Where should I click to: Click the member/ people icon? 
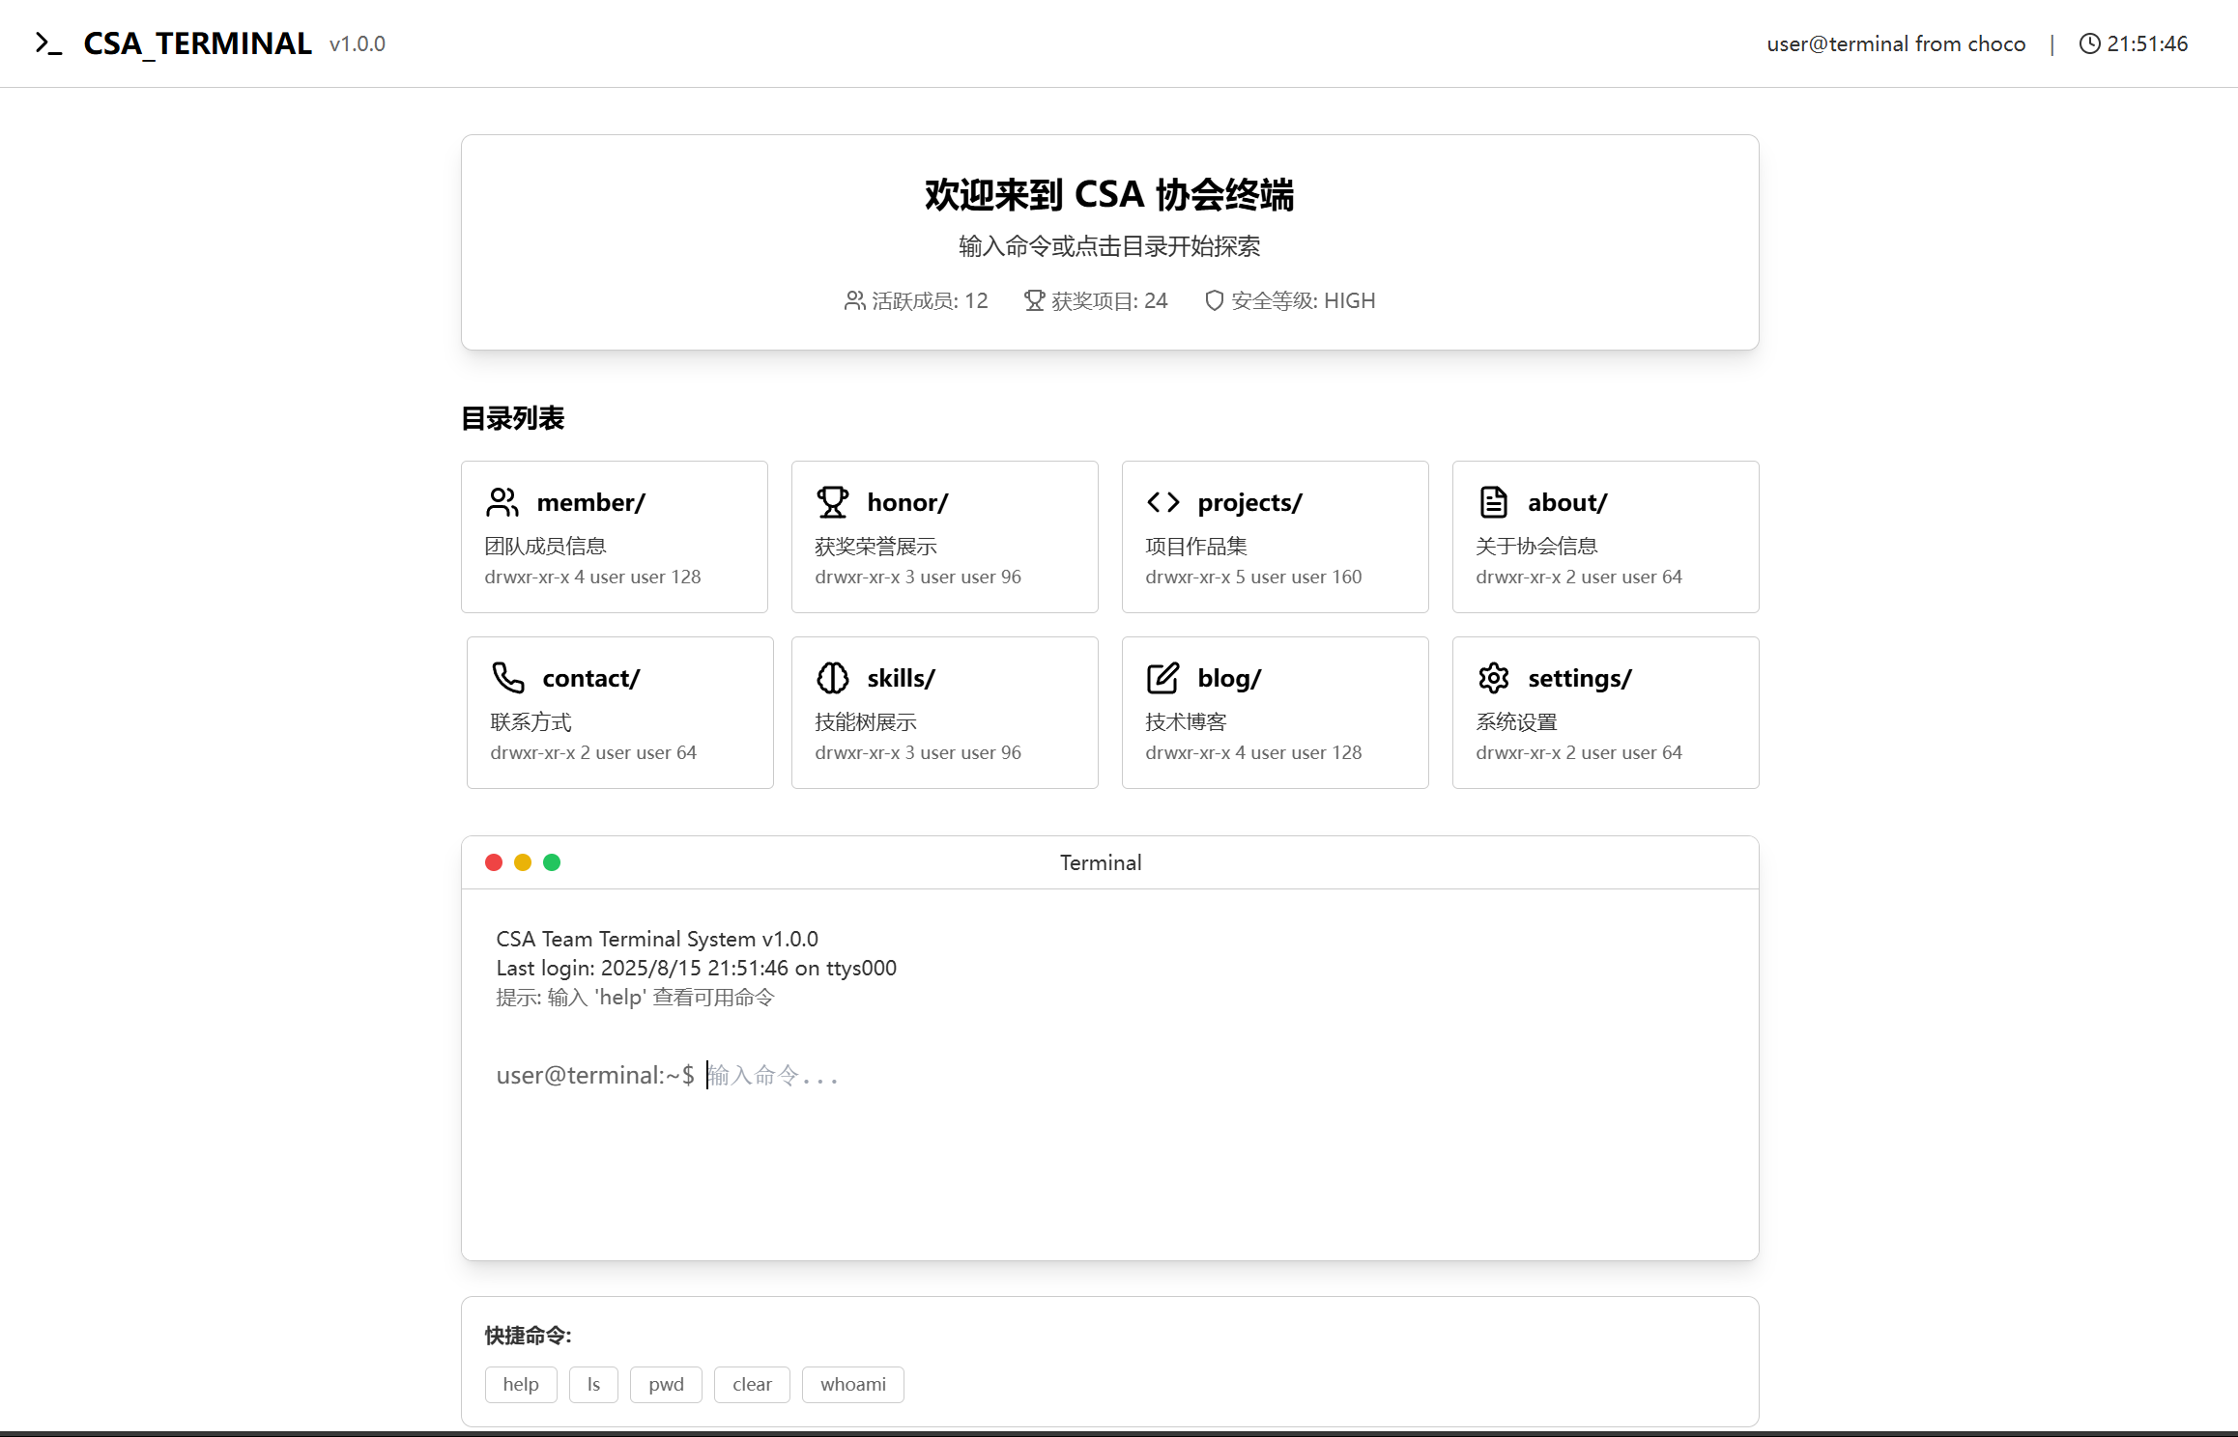(x=502, y=502)
